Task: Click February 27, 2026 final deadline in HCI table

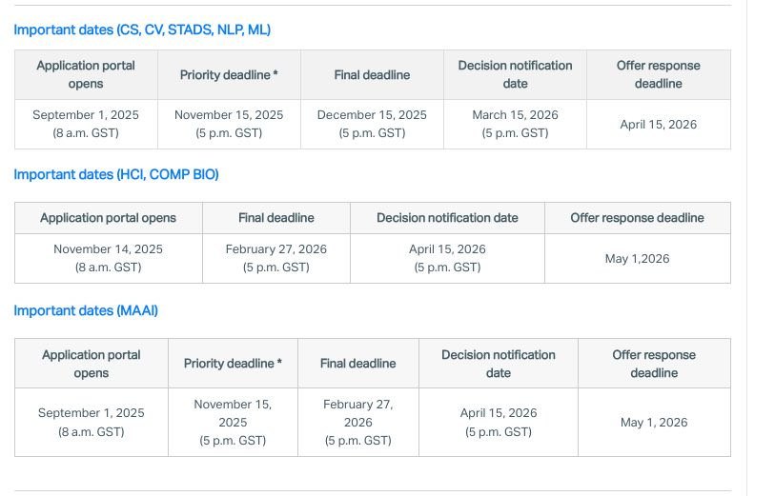Action: pyautogui.click(x=275, y=258)
